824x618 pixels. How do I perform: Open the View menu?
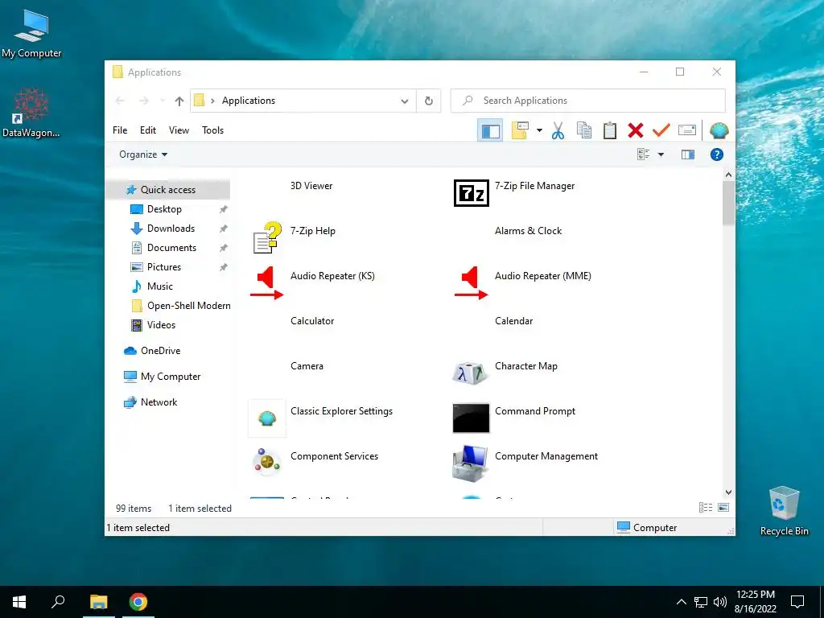pos(179,130)
